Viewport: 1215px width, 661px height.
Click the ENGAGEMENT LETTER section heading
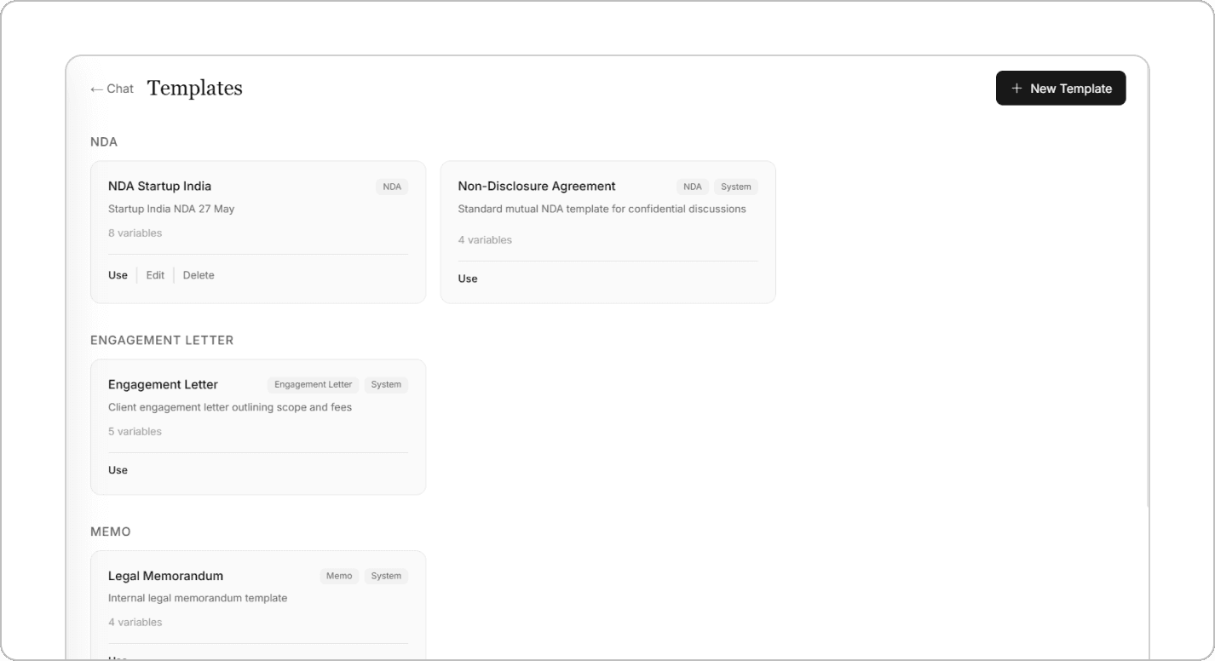162,341
